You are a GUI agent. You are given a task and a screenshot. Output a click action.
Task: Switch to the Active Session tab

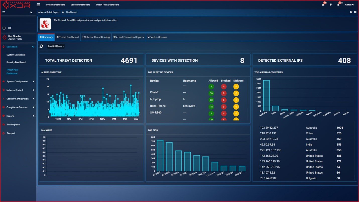[x=157, y=37]
